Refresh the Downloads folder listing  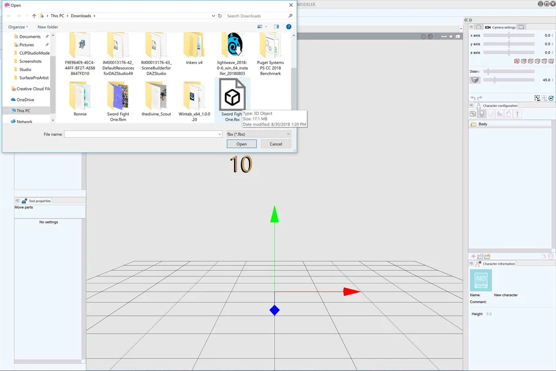(x=220, y=16)
